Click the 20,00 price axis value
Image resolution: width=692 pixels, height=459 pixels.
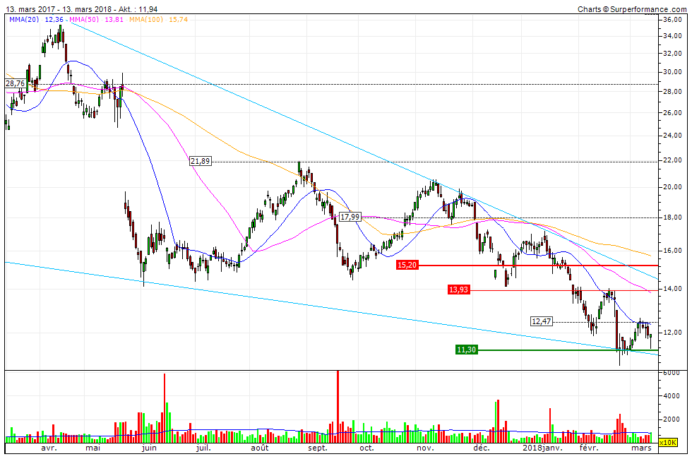tap(672, 186)
